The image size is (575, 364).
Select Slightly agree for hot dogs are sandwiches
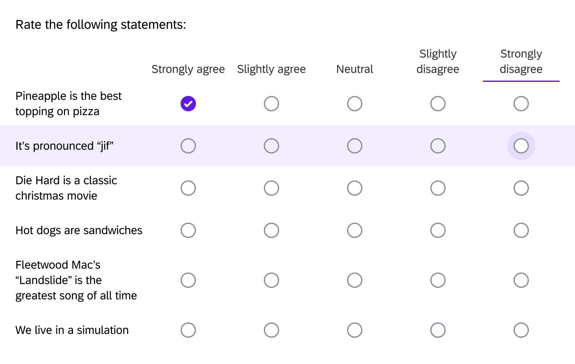point(271,230)
